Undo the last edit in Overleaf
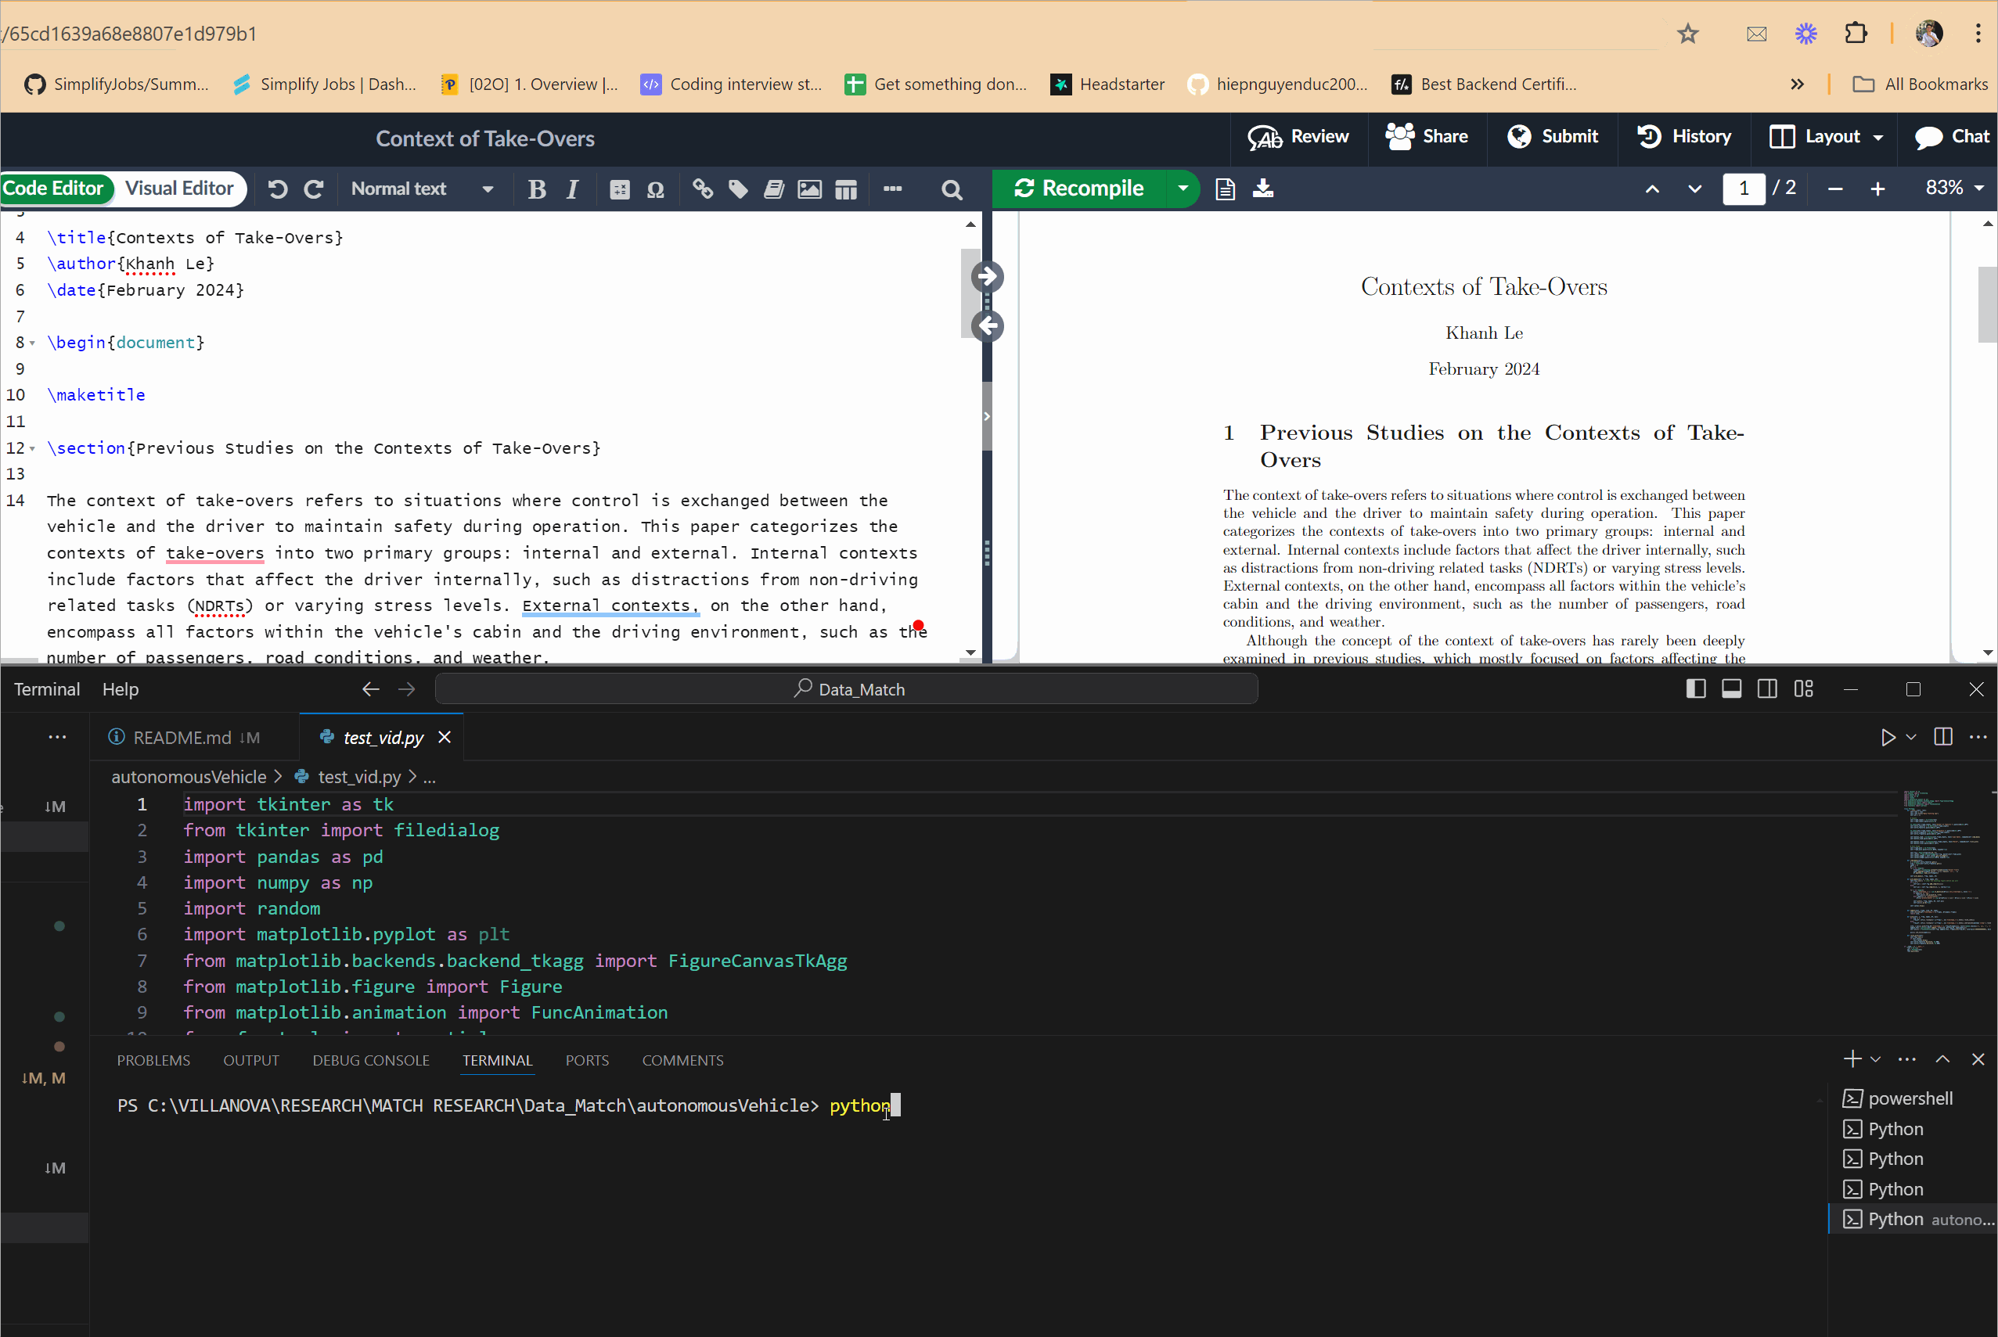Viewport: 1998px width, 1337px height. 278,189
